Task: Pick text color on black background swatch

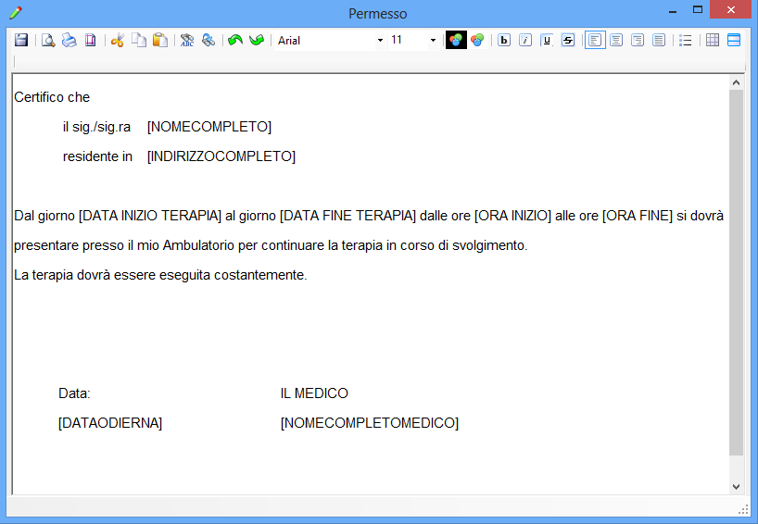Action: coord(456,40)
